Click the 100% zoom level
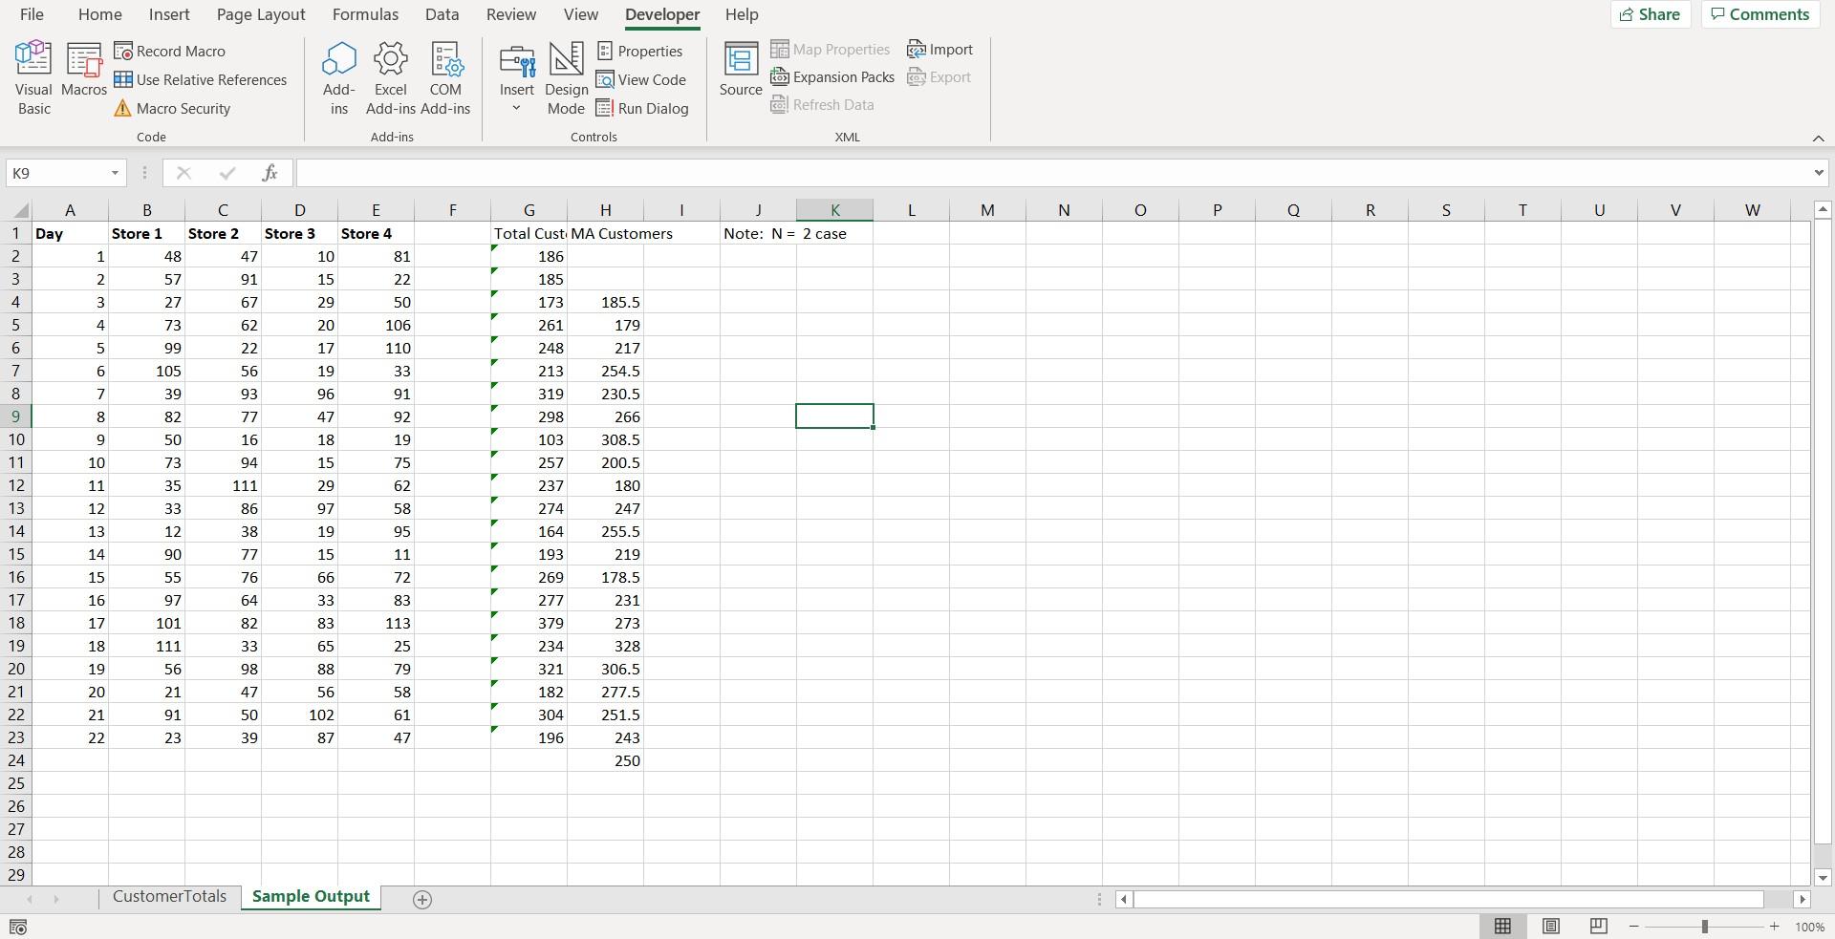Screen dimensions: 1835x939 (1809, 927)
